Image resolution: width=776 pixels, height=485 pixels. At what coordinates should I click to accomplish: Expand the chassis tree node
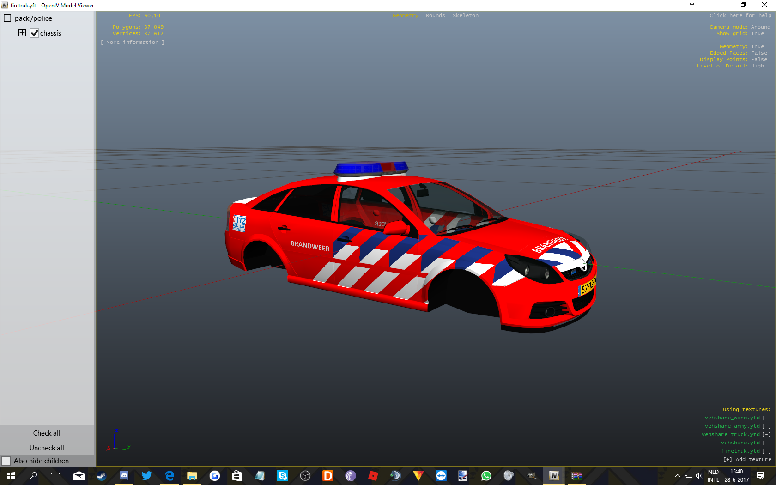(22, 33)
